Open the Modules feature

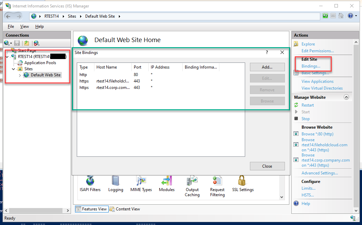tap(166, 183)
